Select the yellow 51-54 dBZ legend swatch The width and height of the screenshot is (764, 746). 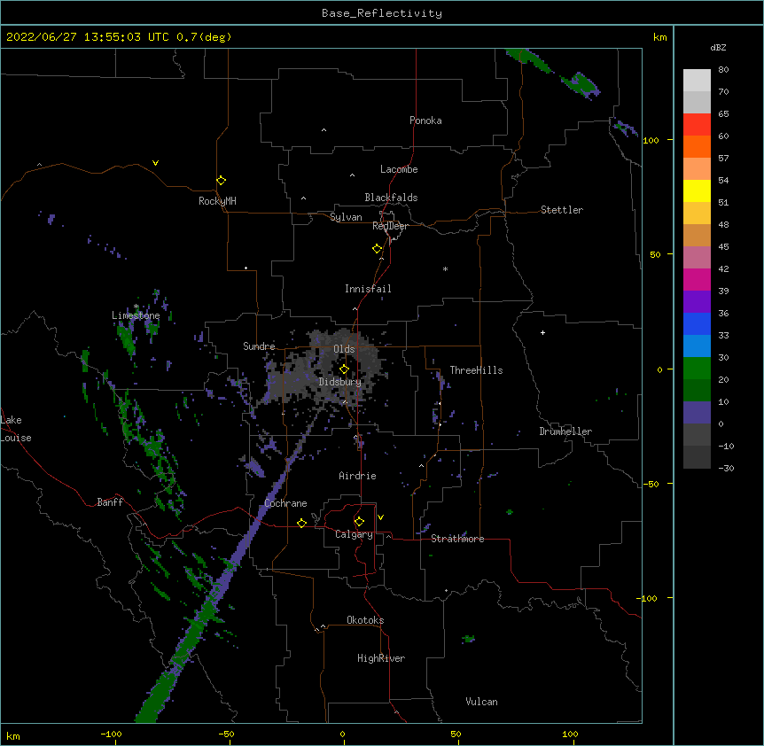(697, 190)
